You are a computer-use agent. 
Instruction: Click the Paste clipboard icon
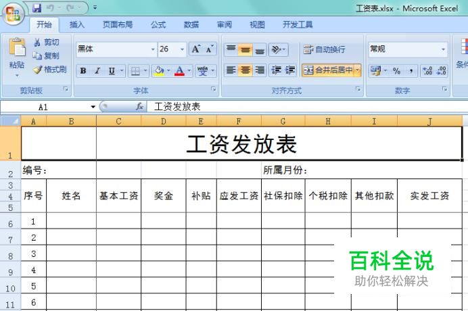click(x=17, y=48)
